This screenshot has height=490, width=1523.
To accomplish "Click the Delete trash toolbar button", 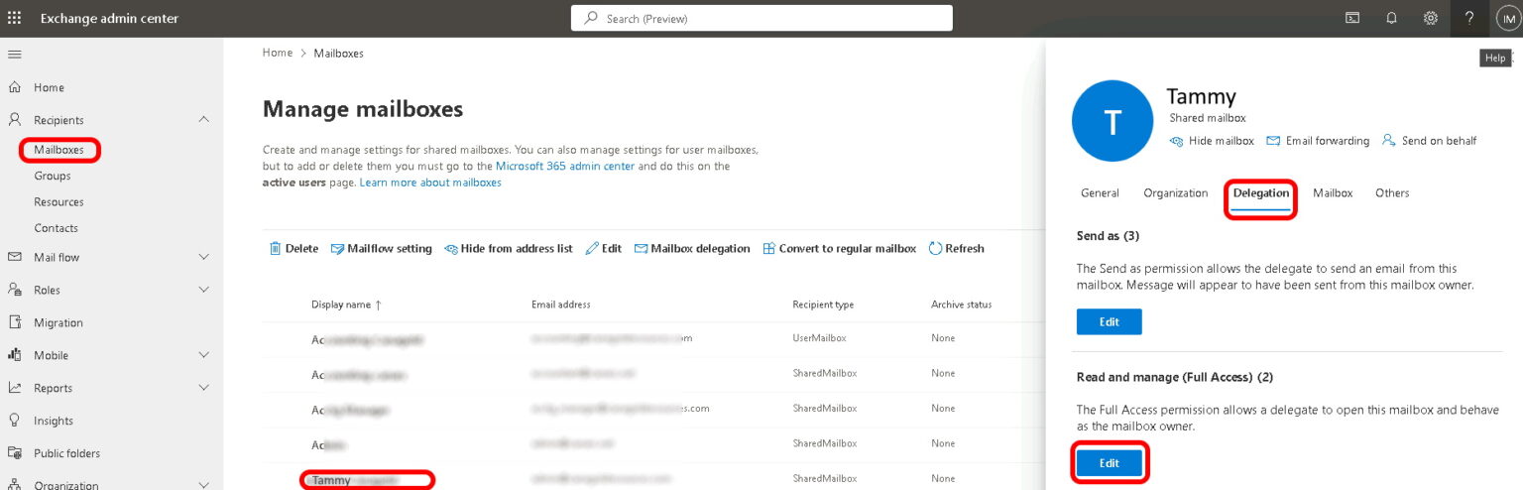I will click(x=293, y=249).
